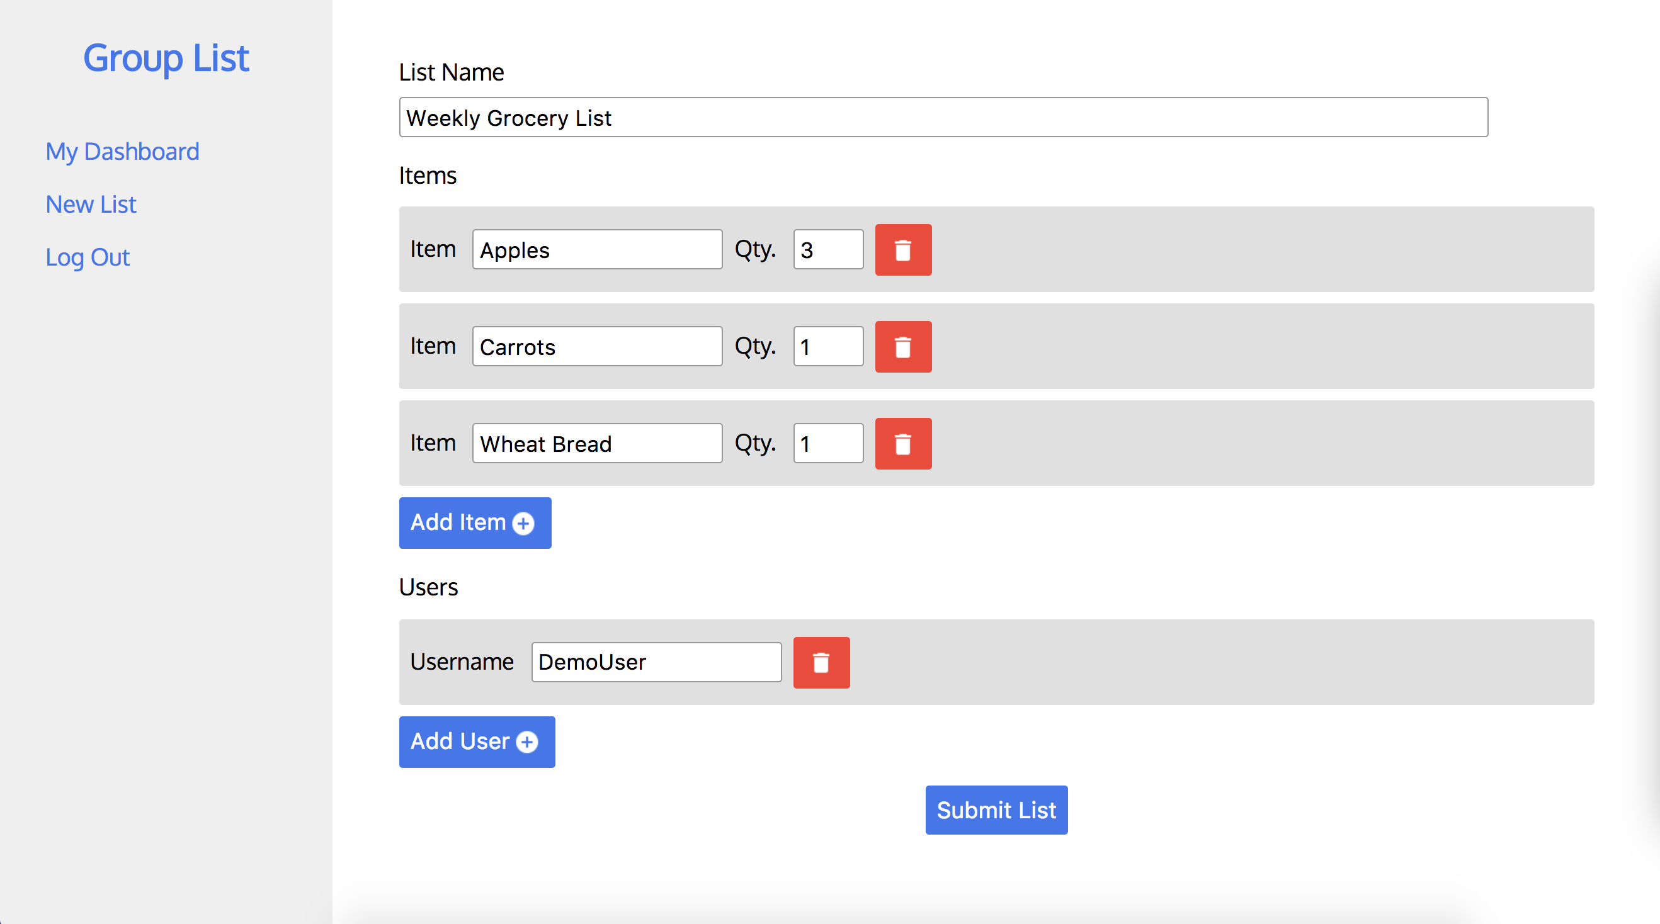This screenshot has height=924, width=1660.
Task: Edit the Username field for DemoUser
Action: pos(656,661)
